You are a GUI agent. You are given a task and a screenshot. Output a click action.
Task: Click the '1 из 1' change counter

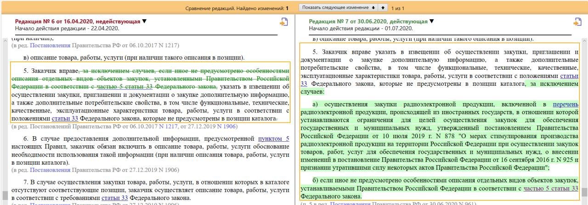(398, 8)
